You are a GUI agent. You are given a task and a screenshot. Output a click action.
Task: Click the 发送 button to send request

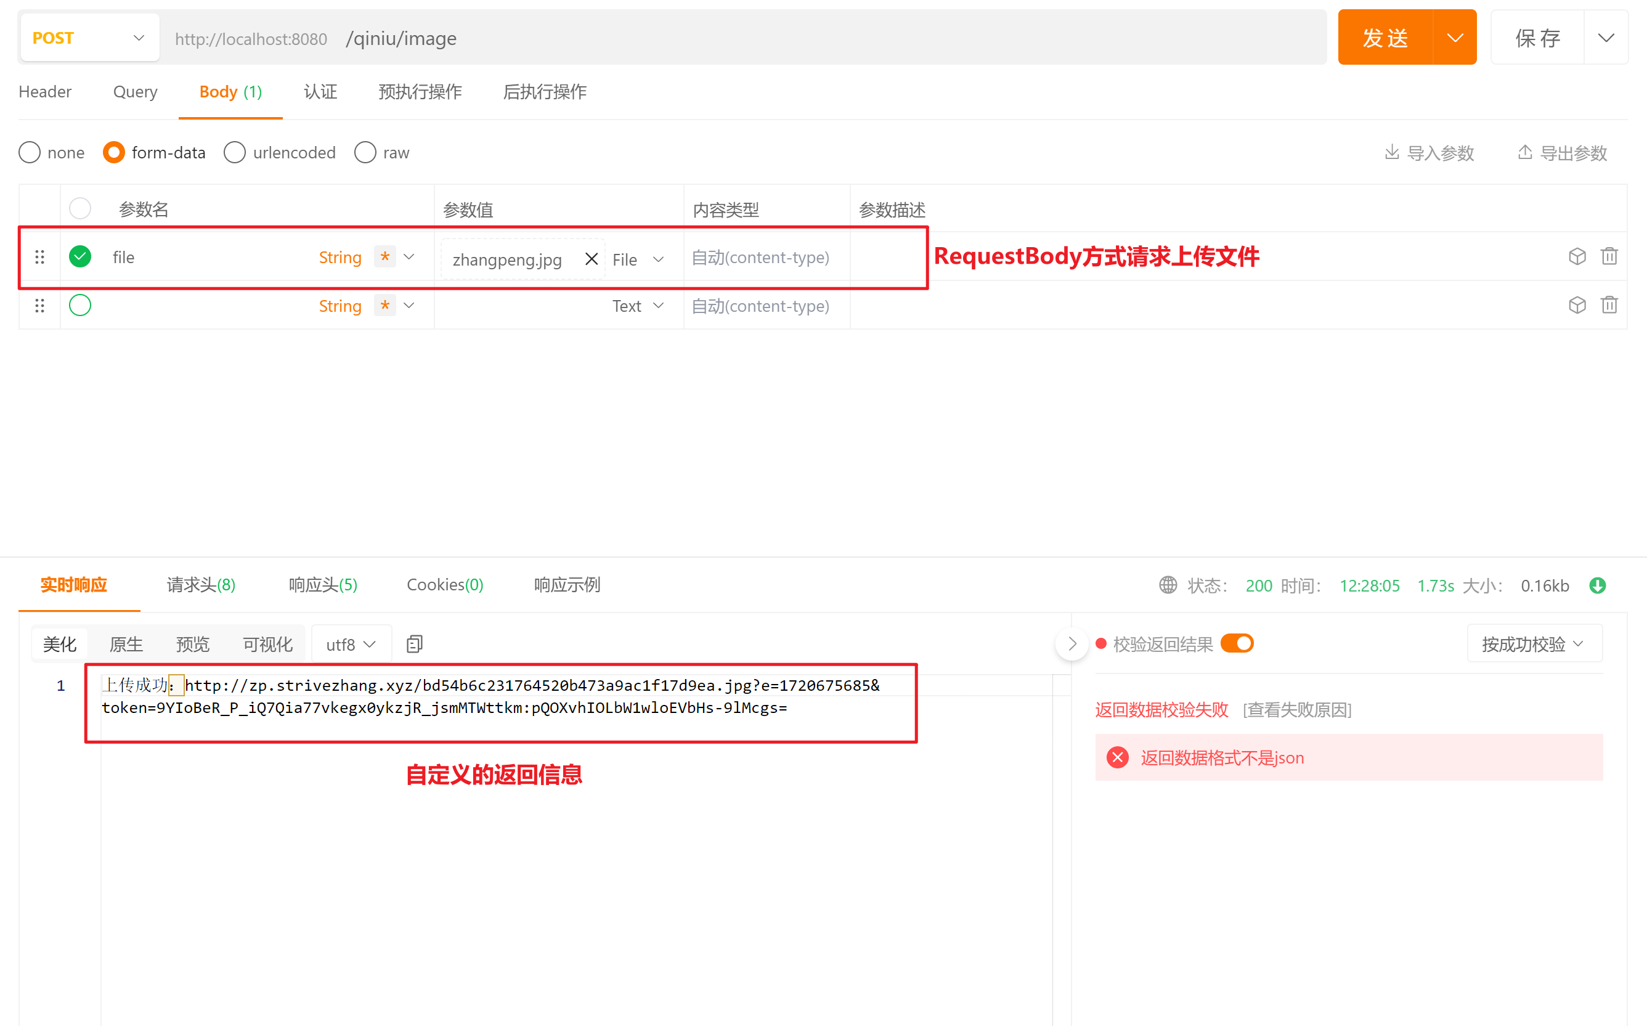click(x=1388, y=36)
